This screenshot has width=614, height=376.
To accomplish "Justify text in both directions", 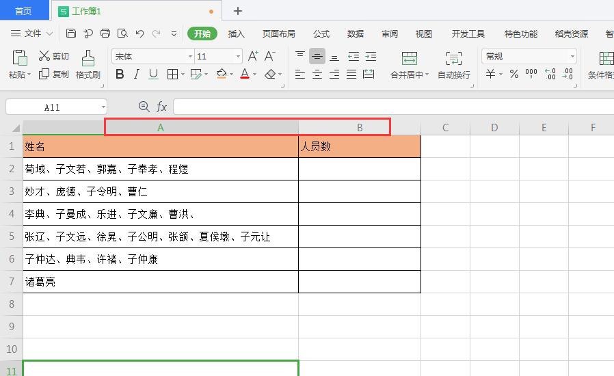I will coord(351,74).
